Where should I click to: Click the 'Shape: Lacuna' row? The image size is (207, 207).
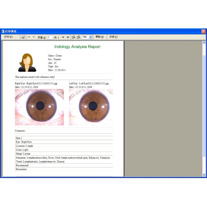point(64,154)
